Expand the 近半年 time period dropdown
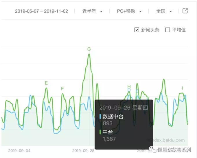197x158 pixels. pyautogui.click(x=92, y=11)
